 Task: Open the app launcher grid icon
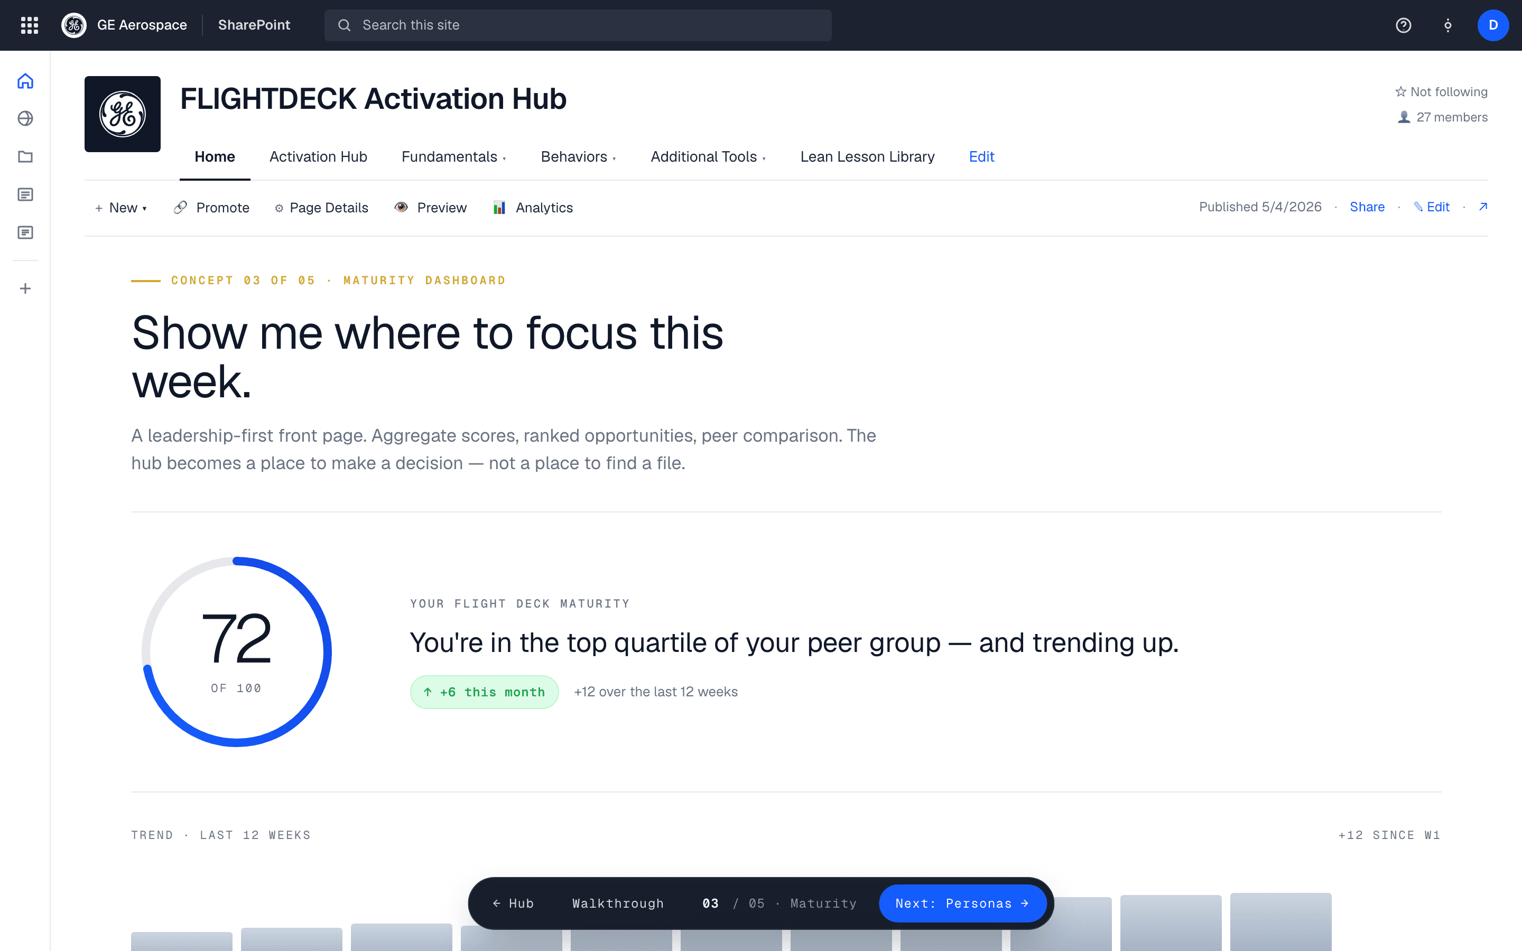click(x=30, y=25)
